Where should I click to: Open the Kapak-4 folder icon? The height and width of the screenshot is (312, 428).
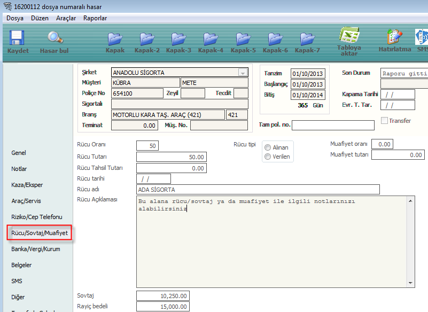click(211, 41)
